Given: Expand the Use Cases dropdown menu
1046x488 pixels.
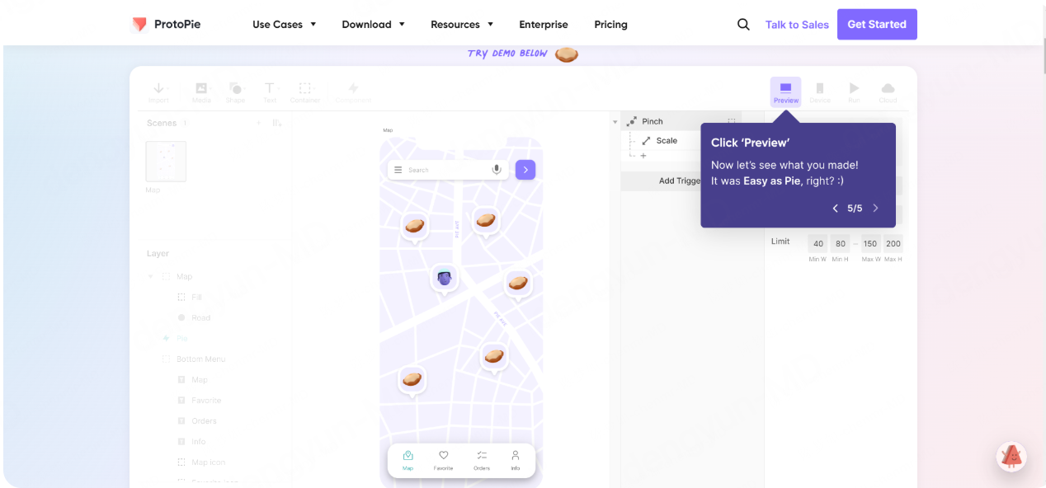Looking at the screenshot, I should click(284, 25).
